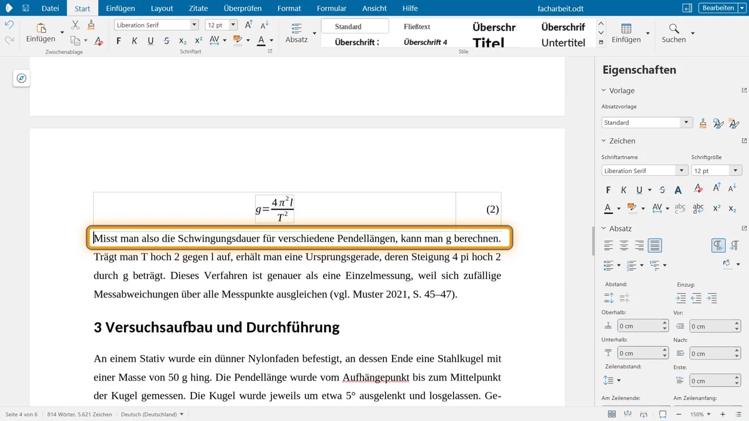This screenshot has height=421, width=749.
Task: Switch to the Layout tab
Action: [162, 8]
